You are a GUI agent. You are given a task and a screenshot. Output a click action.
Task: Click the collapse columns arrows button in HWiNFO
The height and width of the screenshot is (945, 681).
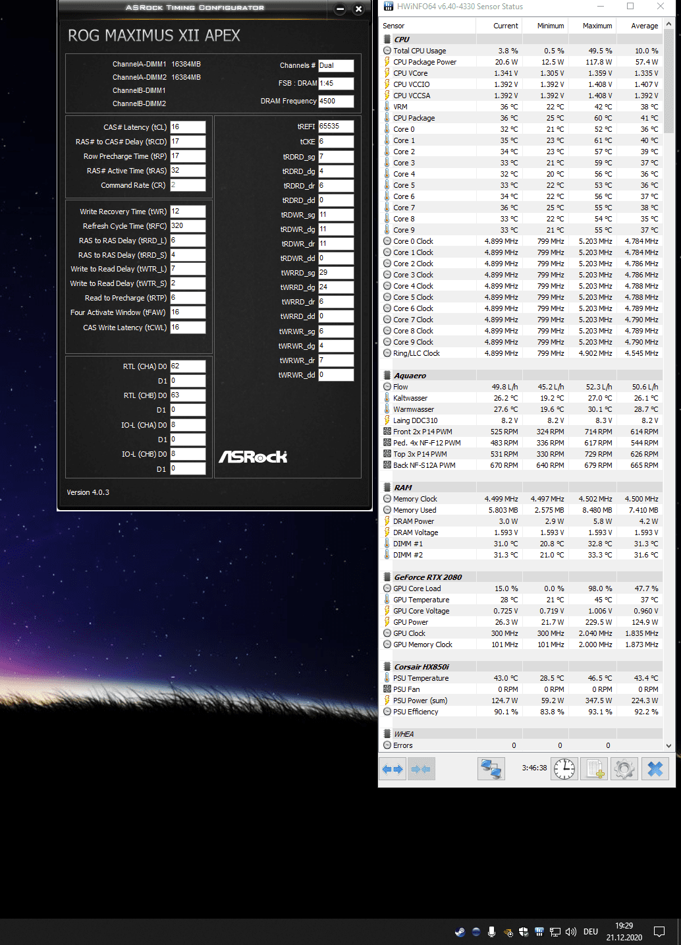coord(421,768)
